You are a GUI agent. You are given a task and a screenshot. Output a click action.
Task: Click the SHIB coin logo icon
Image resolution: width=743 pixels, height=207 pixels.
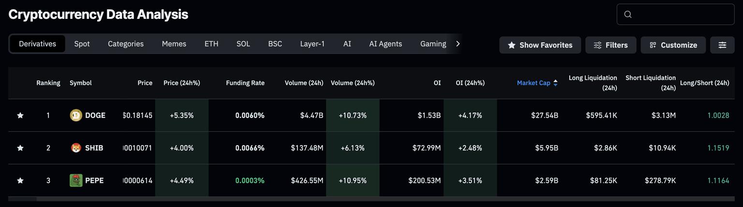[76, 148]
